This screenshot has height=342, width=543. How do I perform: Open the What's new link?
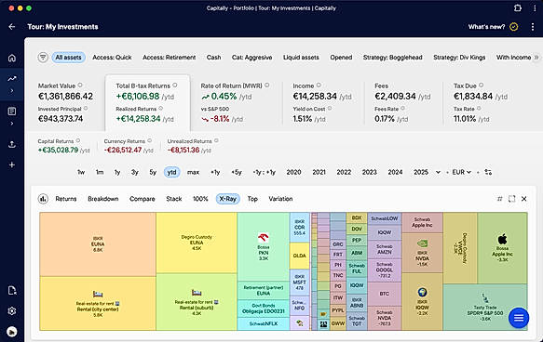click(486, 27)
